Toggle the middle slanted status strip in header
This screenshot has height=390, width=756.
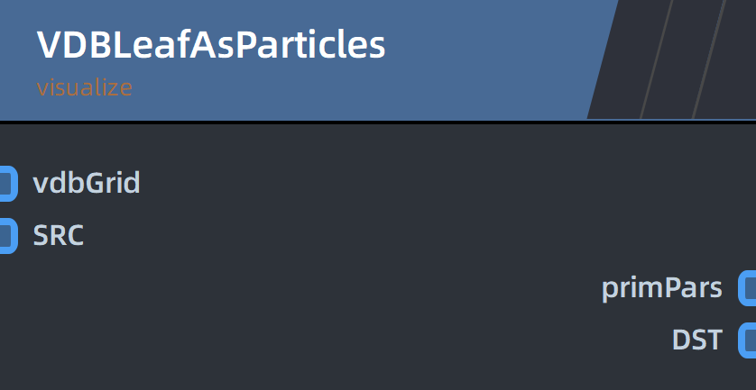(682, 59)
